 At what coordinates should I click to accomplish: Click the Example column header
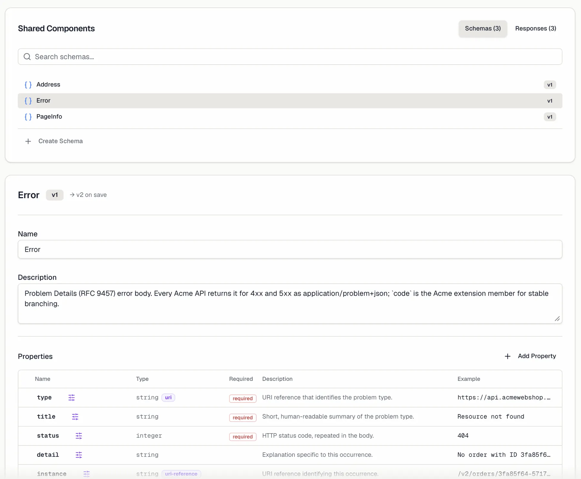tap(469, 379)
